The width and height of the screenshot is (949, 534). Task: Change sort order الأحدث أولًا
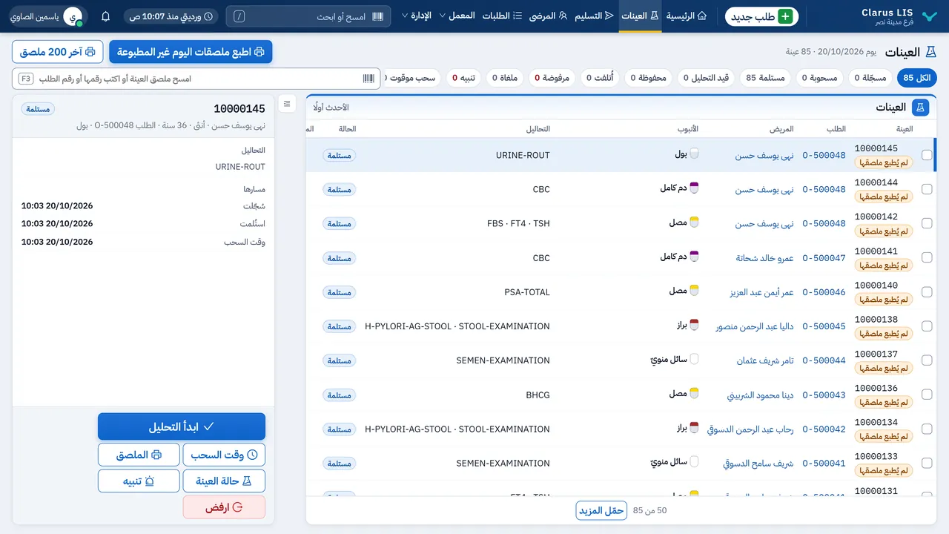point(331,108)
